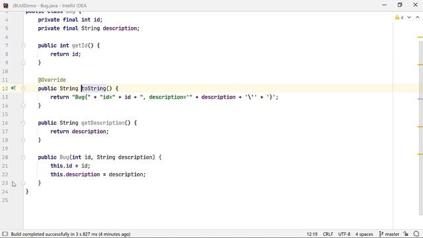Click the 12:19 caret position indicator
423x238 pixels.
312,234
